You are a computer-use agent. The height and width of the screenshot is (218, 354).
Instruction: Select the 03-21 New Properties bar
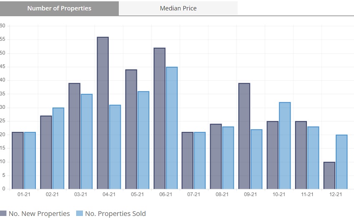pyautogui.click(x=75, y=136)
